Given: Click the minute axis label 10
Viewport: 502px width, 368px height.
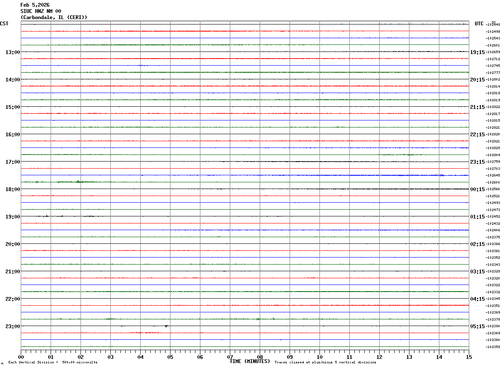Looking at the screenshot, I should 320,357.
